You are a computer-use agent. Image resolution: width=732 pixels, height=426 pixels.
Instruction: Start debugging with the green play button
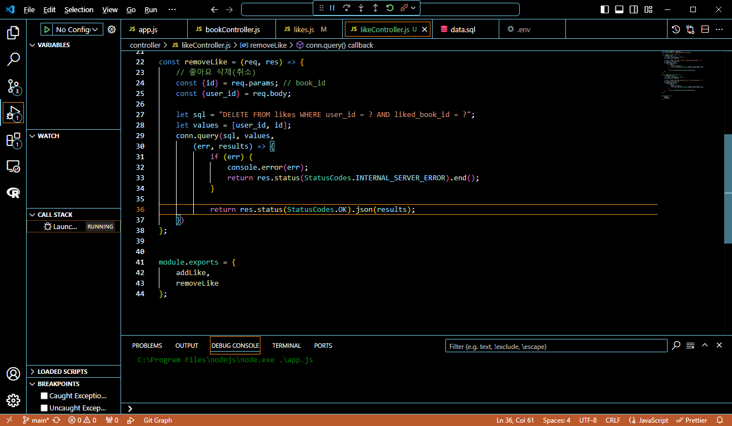tap(47, 29)
